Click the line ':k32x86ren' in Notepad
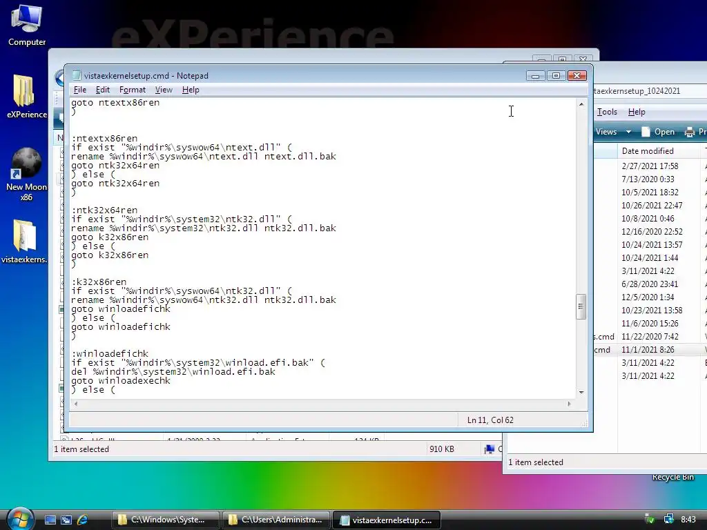707x530 pixels. coord(99,282)
